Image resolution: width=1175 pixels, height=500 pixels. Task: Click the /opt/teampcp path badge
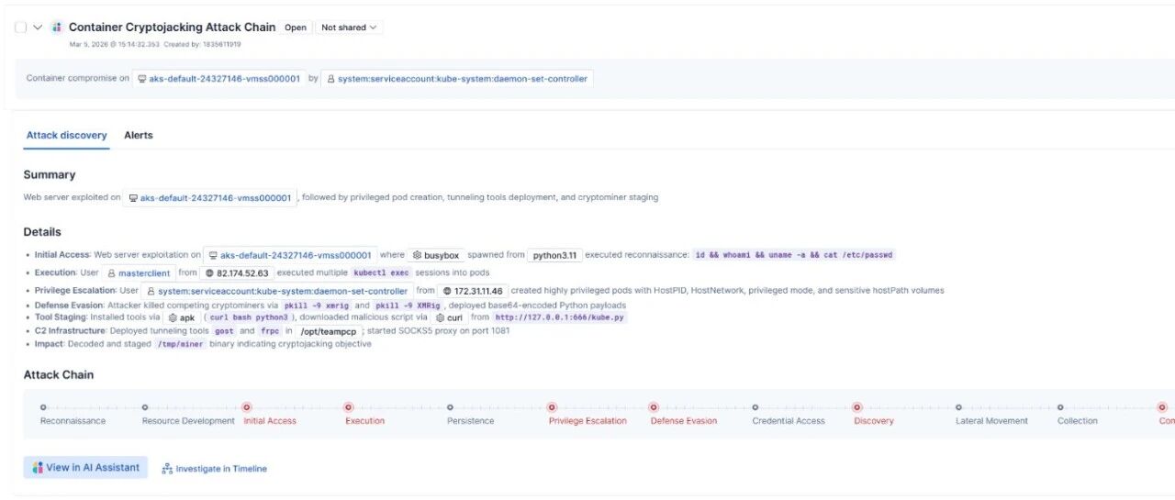pyautogui.click(x=328, y=331)
